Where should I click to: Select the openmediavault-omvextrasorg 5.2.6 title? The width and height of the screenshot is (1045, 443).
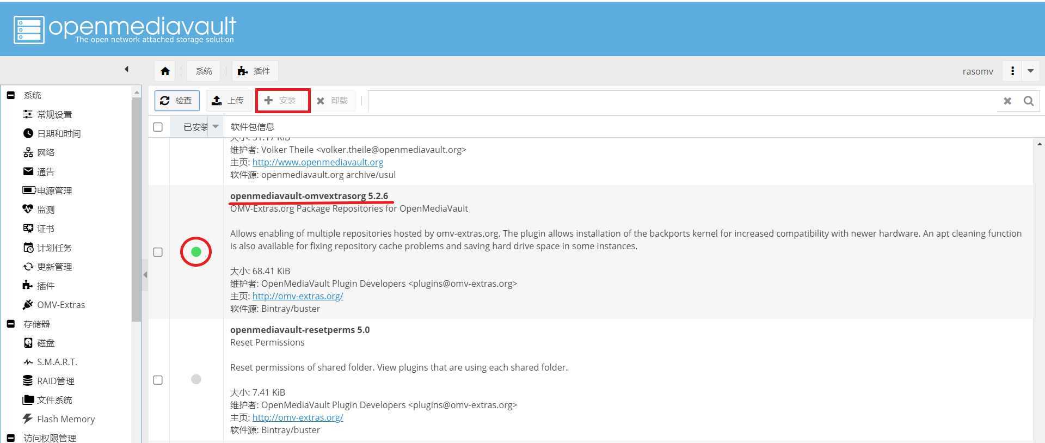(x=309, y=196)
